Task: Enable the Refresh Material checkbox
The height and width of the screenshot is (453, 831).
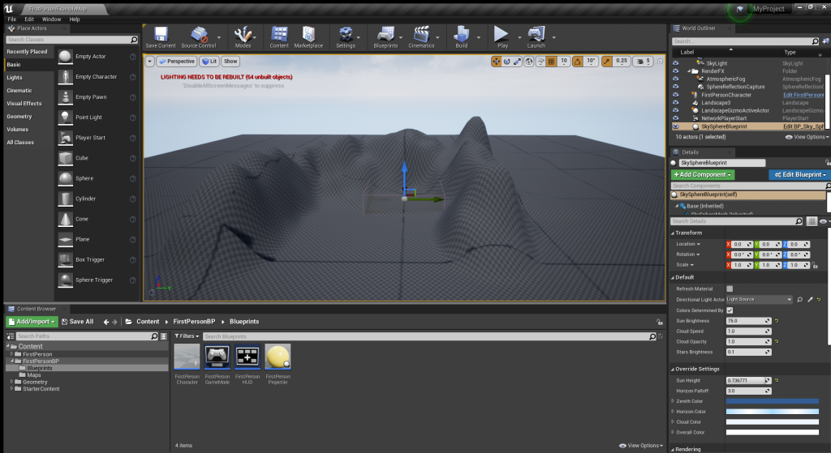Action: click(x=730, y=289)
